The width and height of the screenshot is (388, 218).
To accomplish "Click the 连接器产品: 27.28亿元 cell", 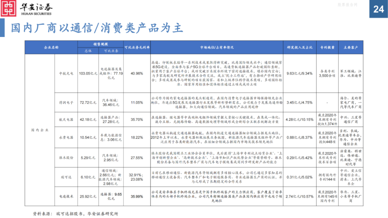I will pyautogui.click(x=111, y=120).
